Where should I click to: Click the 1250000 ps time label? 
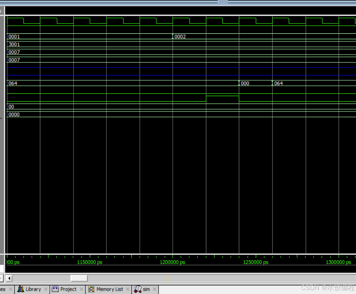256,262
